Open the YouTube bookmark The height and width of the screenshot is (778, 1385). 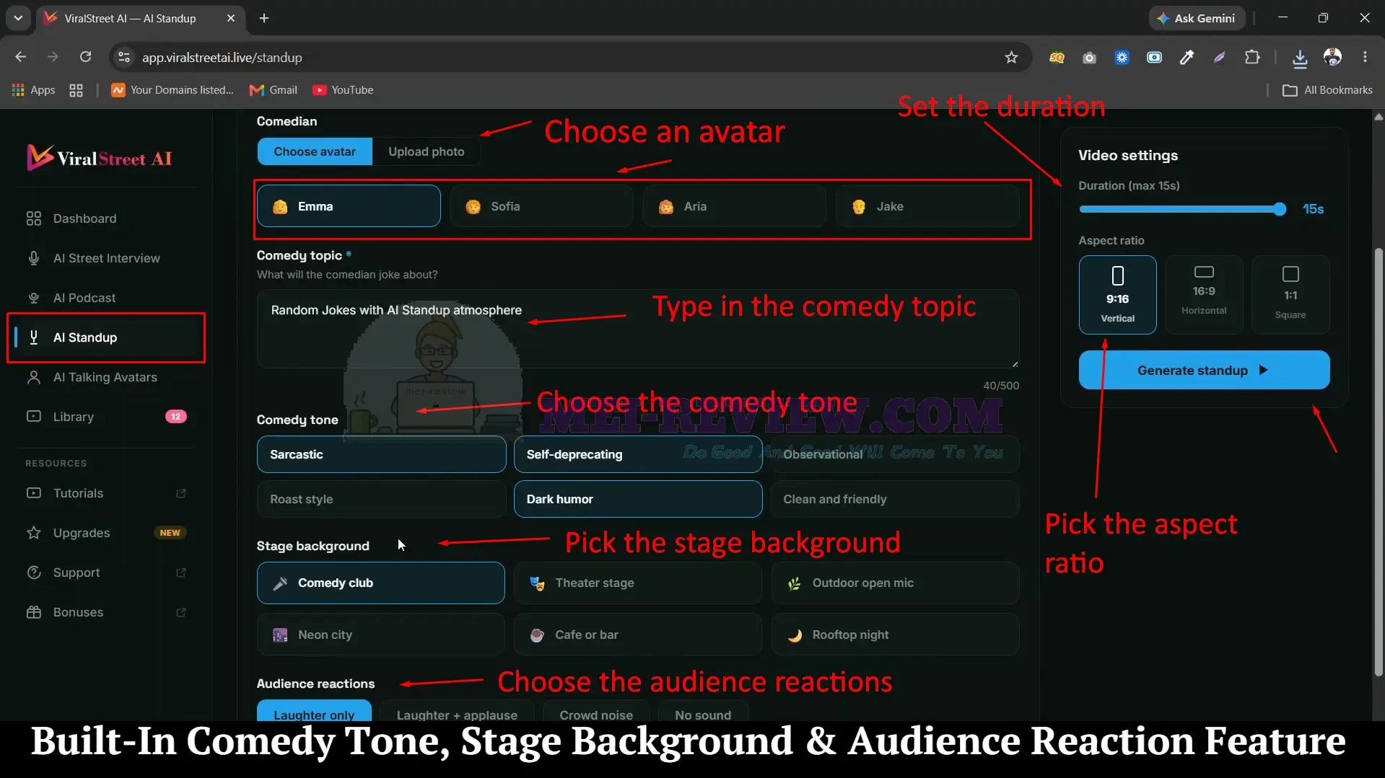[343, 90]
